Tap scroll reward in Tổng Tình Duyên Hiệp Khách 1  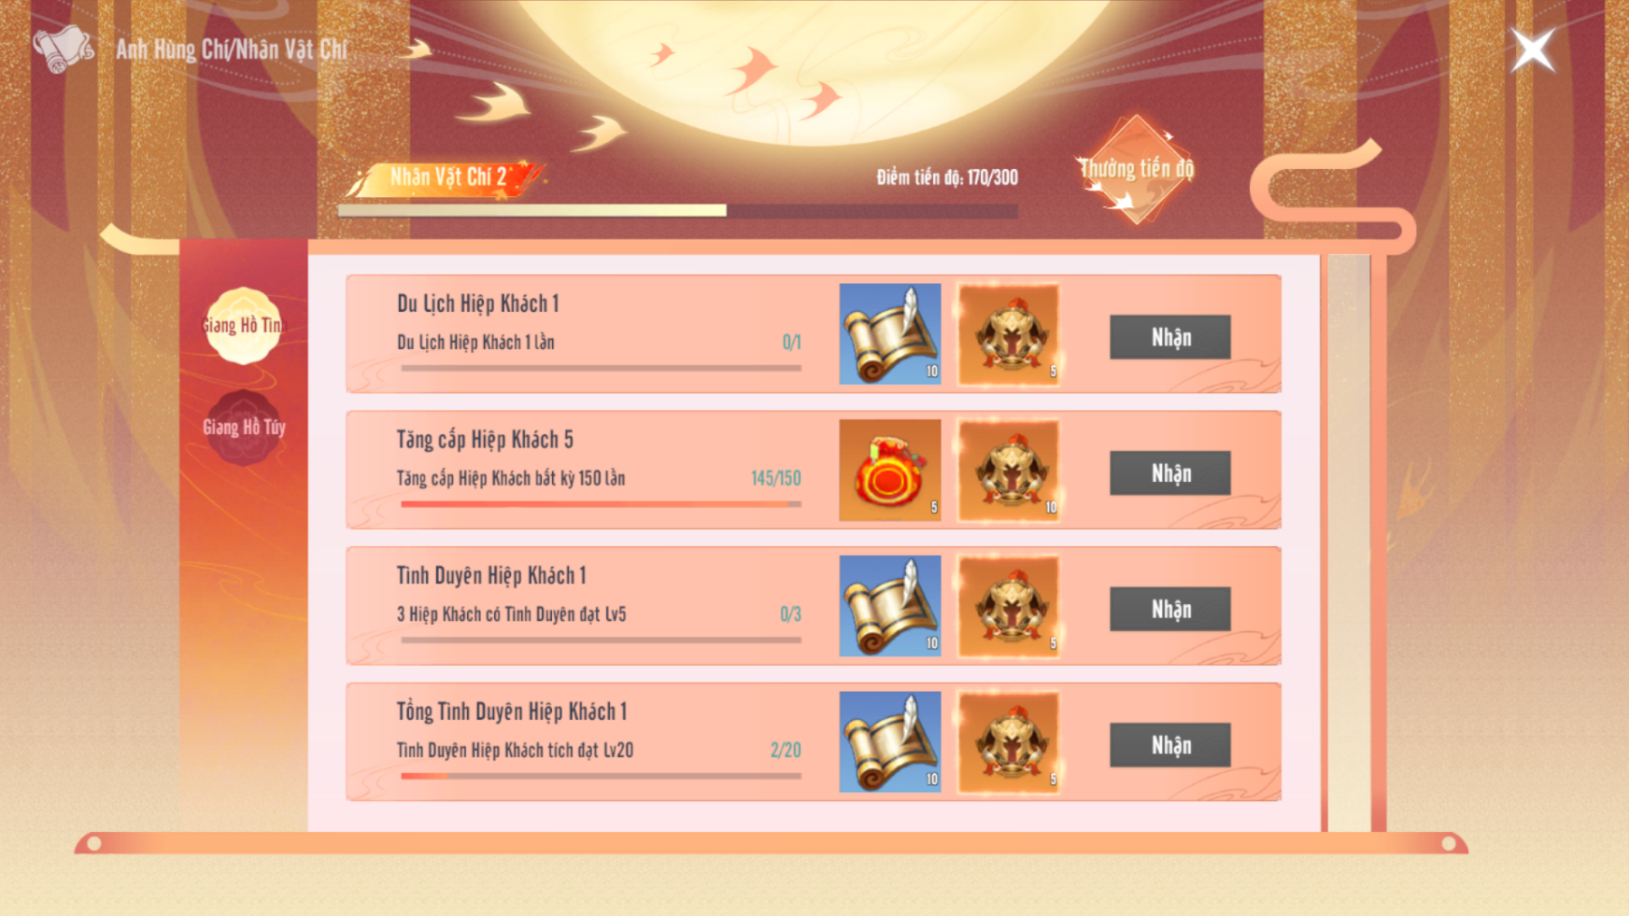890,741
